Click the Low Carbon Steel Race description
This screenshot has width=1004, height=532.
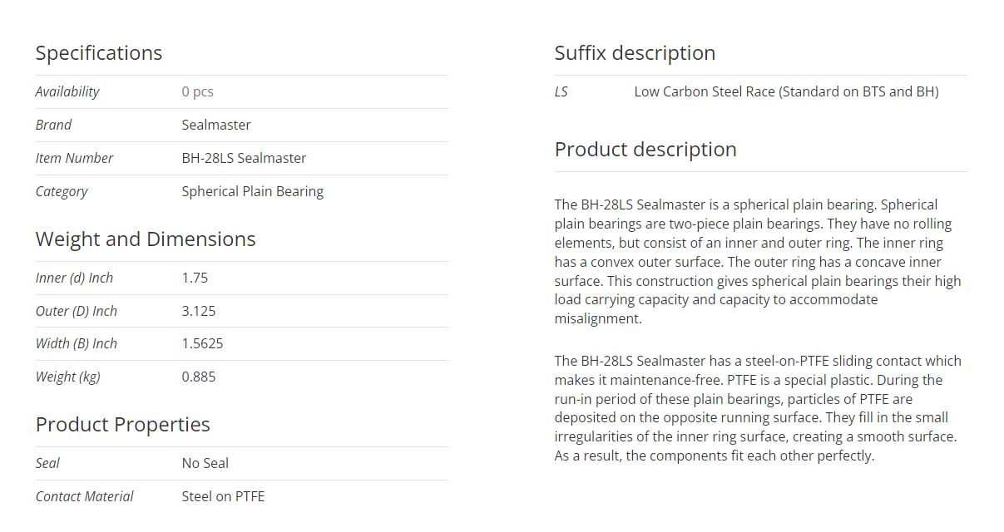coord(787,91)
